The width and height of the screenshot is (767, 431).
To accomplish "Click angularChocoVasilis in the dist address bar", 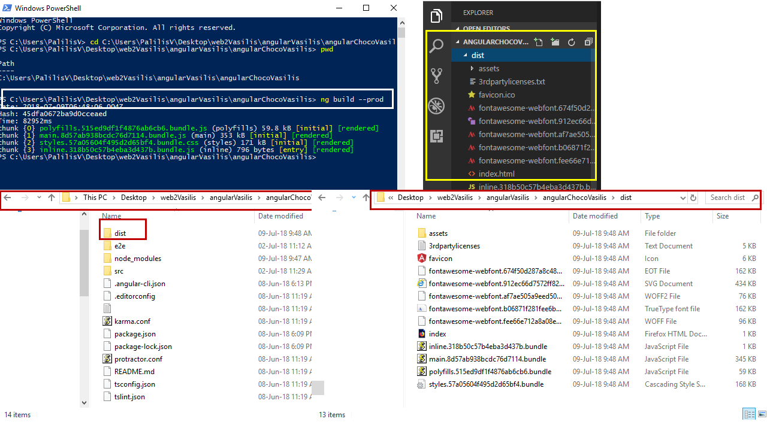I will pyautogui.click(x=575, y=198).
